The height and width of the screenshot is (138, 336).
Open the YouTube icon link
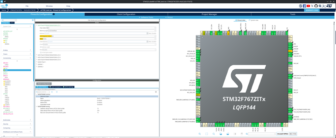[308, 6]
